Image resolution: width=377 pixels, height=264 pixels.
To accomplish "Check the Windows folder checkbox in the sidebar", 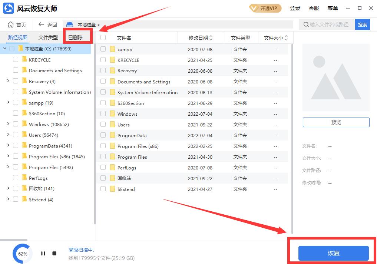I will pyautogui.click(x=16, y=124).
